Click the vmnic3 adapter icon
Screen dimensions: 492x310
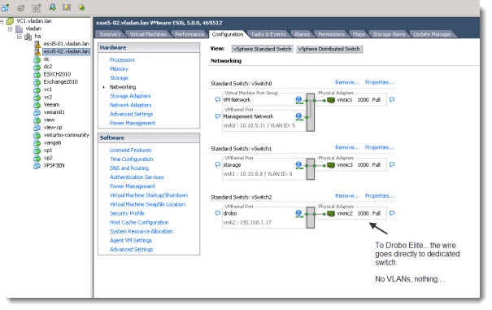pos(331,165)
